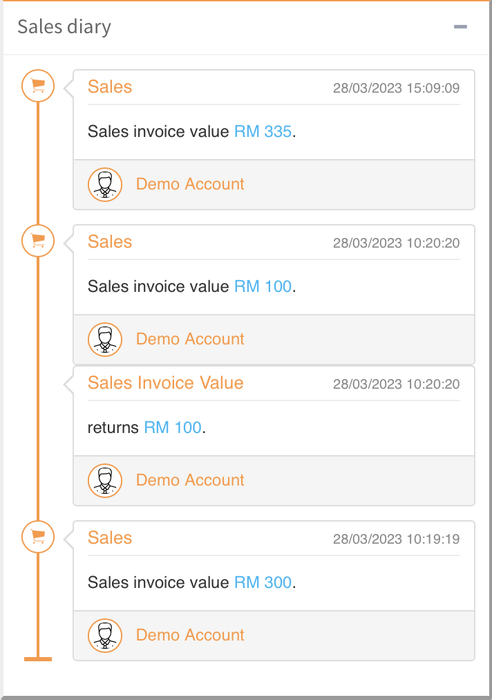The height and width of the screenshot is (700, 492).
Task: Click avatar icon in returns RM 100 entry
Action: [105, 481]
